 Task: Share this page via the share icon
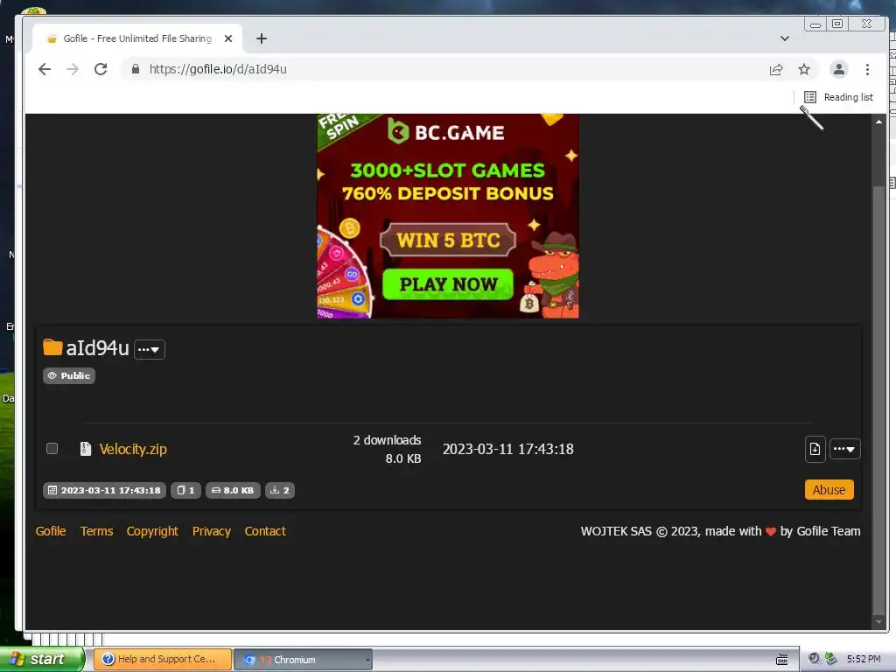775,70
